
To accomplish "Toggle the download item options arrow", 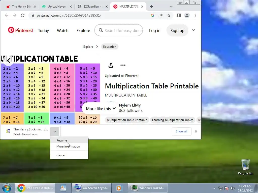I will coord(55,132).
